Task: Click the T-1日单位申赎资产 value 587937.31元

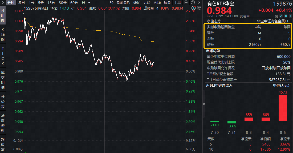Action: [x=280, y=80]
